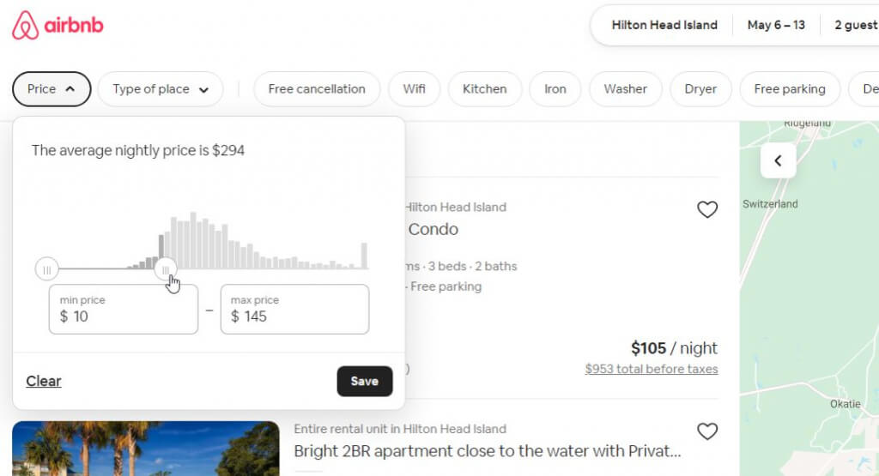Collapse the map with the left chevron button
The height and width of the screenshot is (476, 879).
778,160
